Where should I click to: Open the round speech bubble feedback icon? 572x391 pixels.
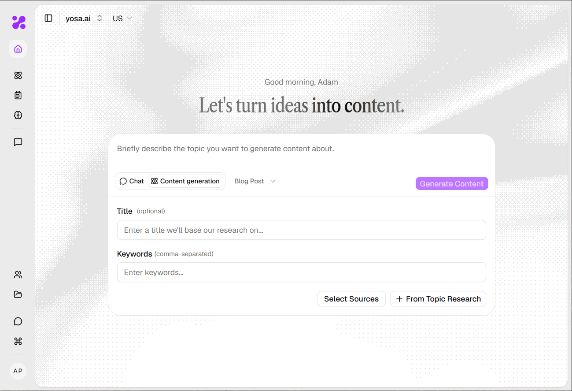pyautogui.click(x=18, y=321)
